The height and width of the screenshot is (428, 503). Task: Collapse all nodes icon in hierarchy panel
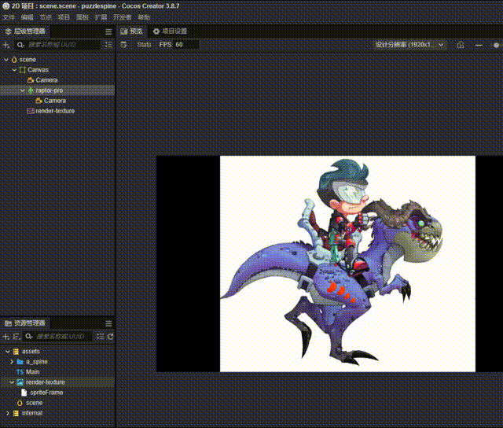click(108, 45)
